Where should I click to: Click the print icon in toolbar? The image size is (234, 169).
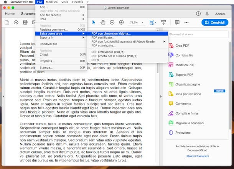(25, 22)
